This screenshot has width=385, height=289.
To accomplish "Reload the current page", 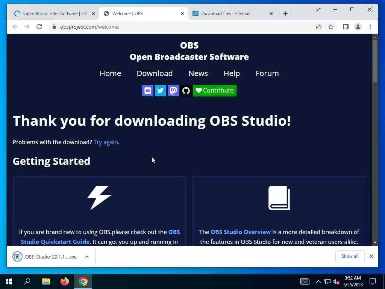I will click(x=39, y=27).
